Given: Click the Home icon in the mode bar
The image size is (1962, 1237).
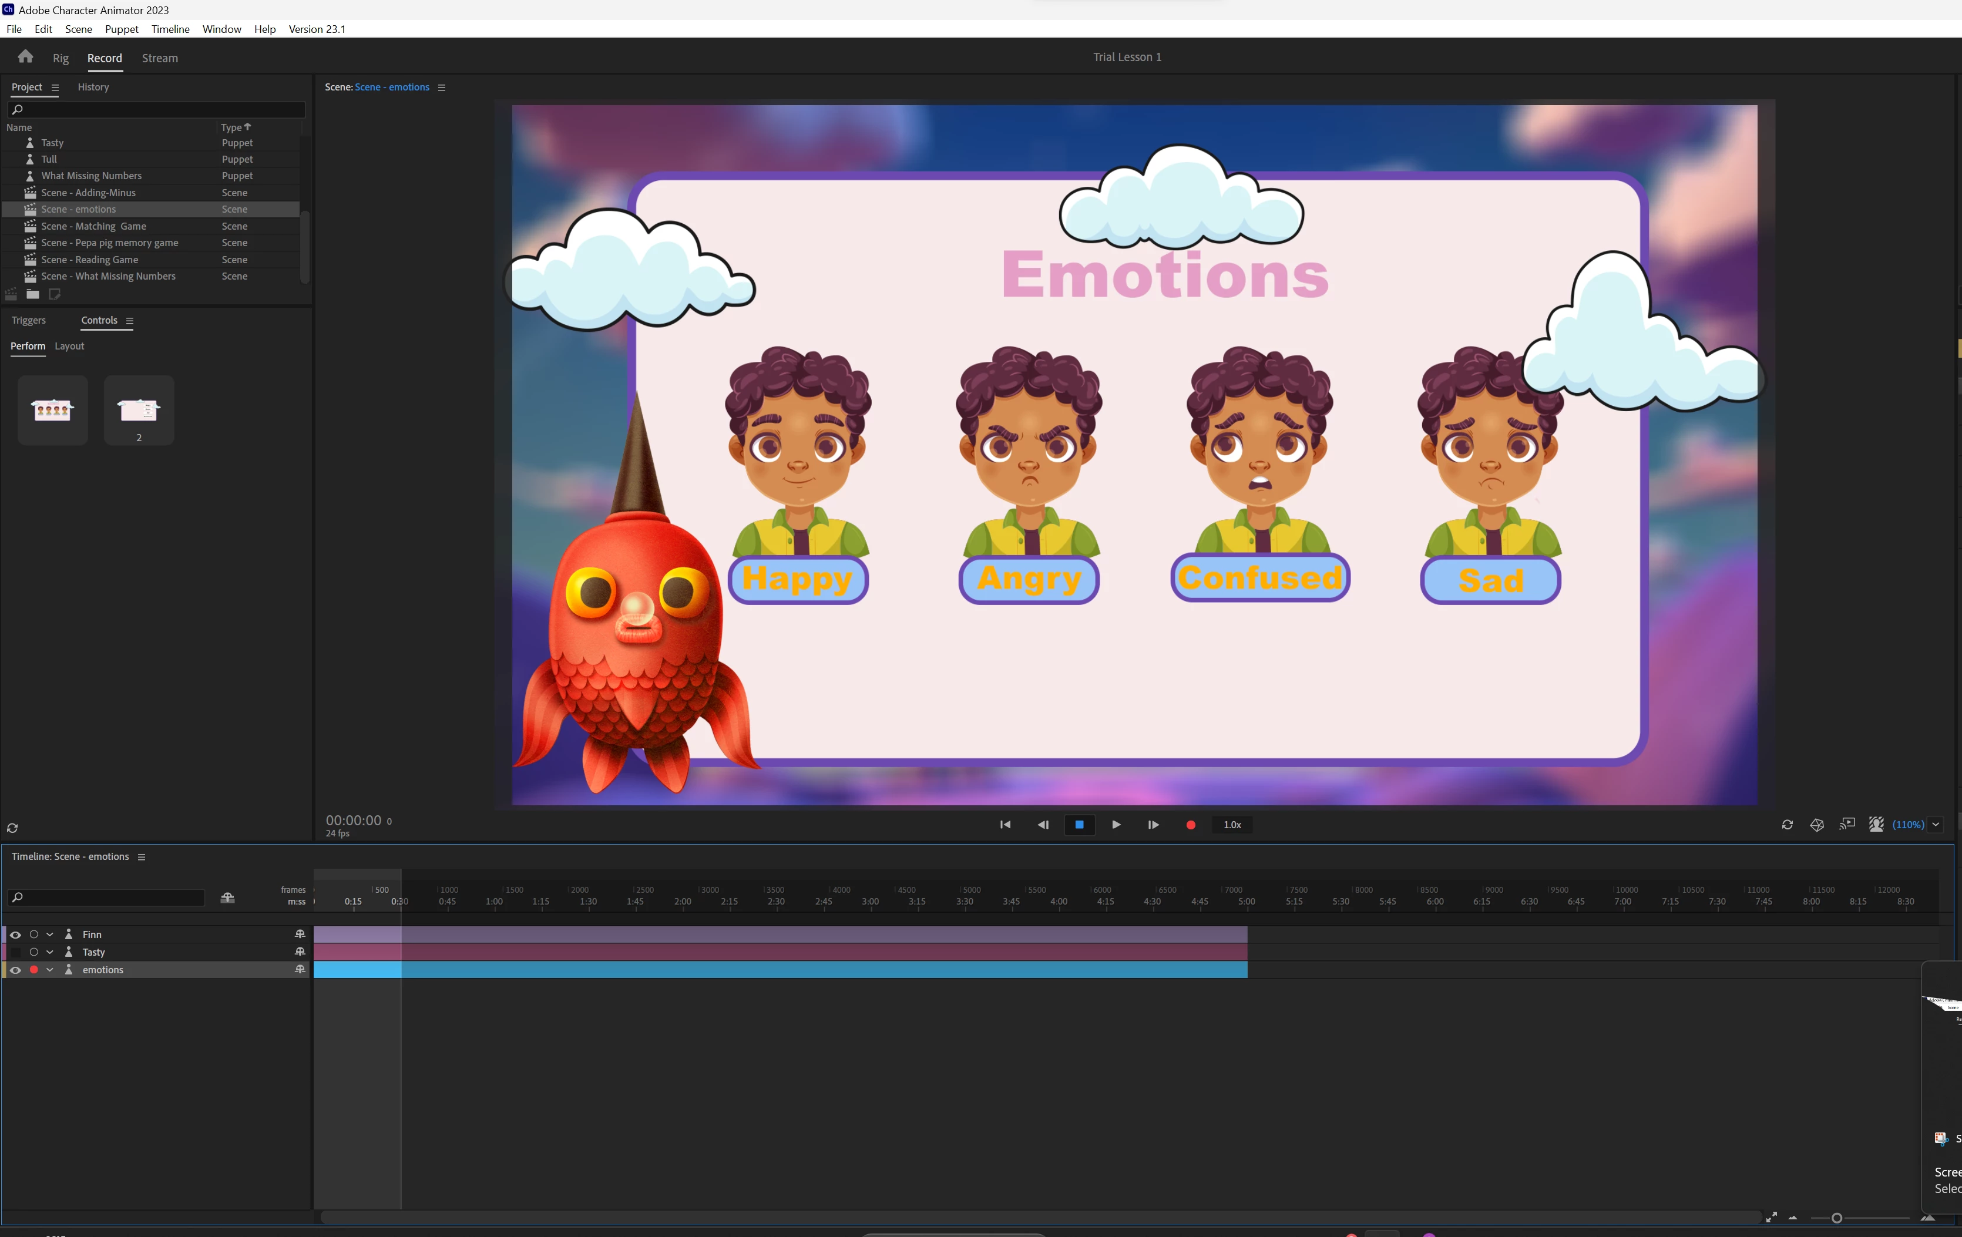Looking at the screenshot, I should (x=25, y=57).
